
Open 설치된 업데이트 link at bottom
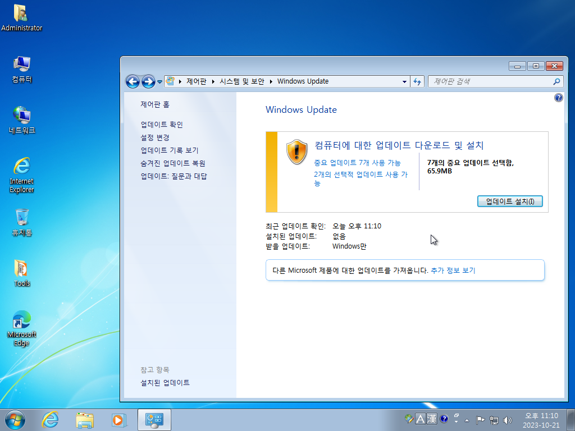[165, 383]
